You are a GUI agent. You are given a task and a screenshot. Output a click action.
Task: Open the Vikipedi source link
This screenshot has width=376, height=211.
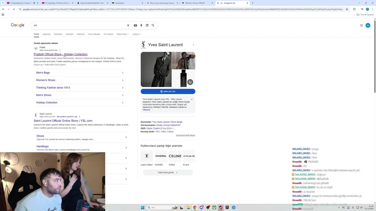click(146, 110)
